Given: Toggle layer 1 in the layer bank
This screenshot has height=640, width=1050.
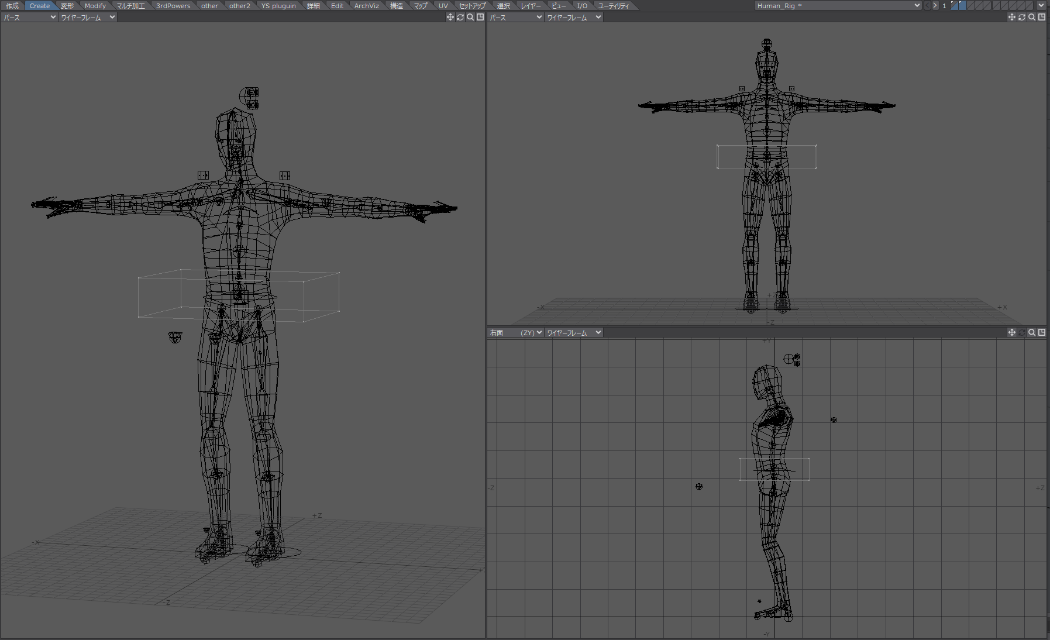Looking at the screenshot, I should point(955,5).
